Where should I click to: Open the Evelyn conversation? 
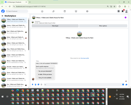14,56
